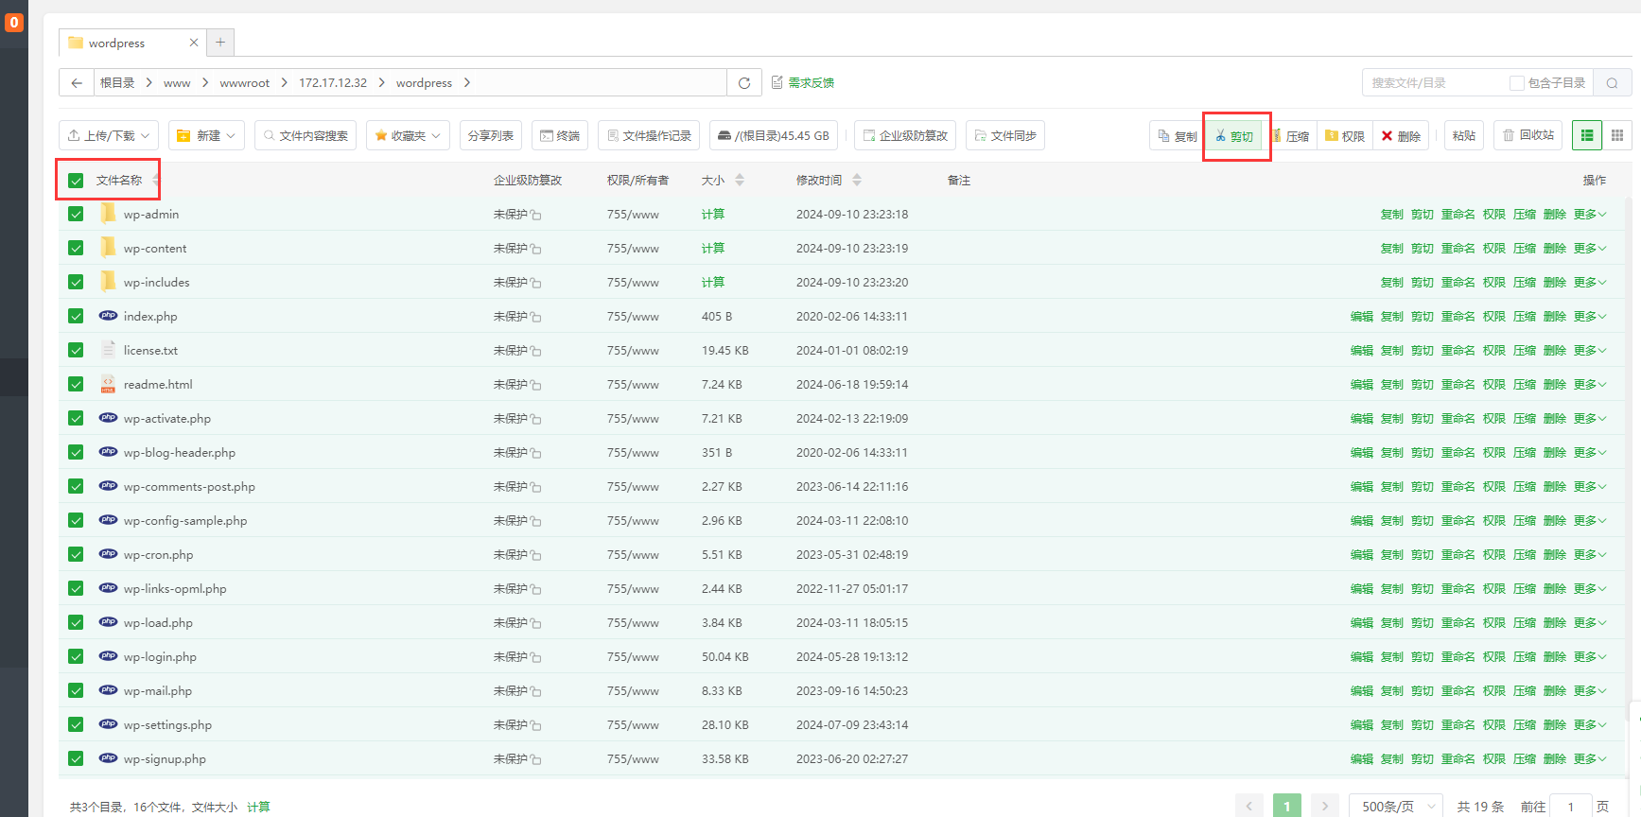Open the 500条/页 page size dropdown
This screenshot has height=817, width=1641.
[x=1395, y=807]
